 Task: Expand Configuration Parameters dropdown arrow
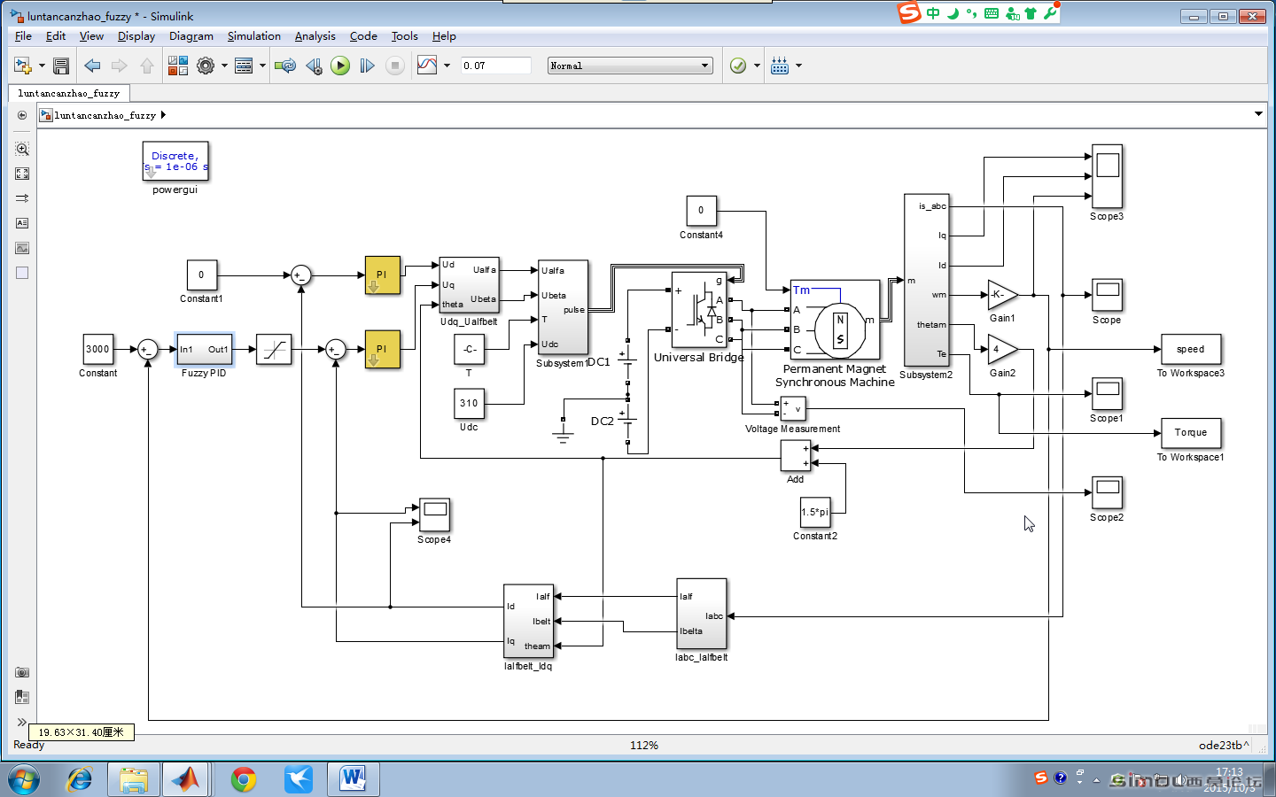[x=224, y=66]
